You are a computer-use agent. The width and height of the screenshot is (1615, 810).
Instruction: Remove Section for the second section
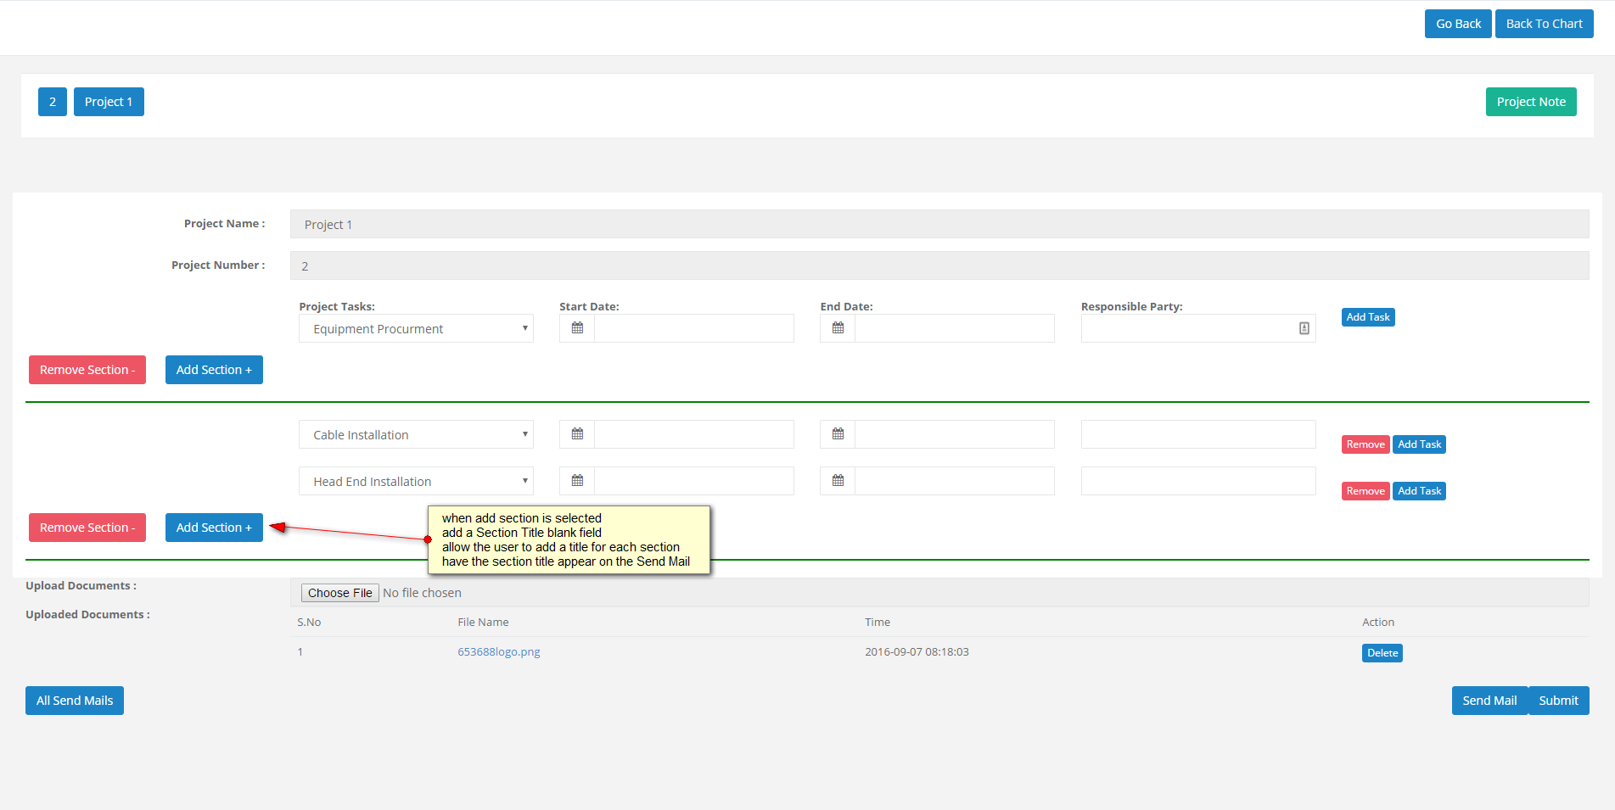coord(87,528)
